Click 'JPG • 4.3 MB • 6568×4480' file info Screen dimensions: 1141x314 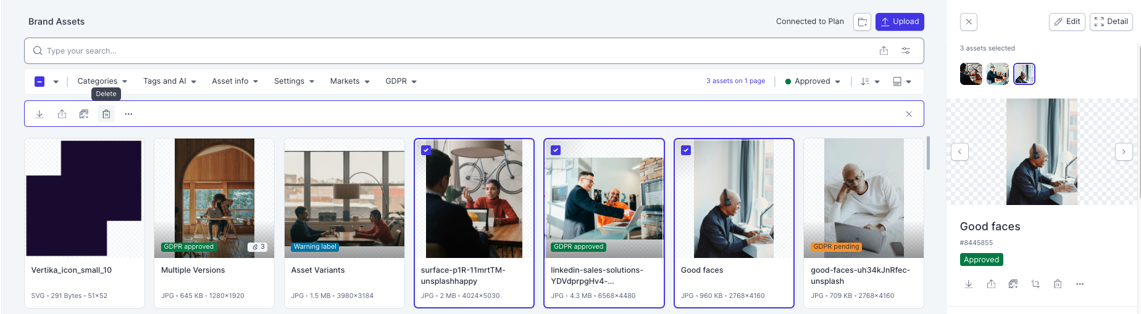(x=593, y=296)
